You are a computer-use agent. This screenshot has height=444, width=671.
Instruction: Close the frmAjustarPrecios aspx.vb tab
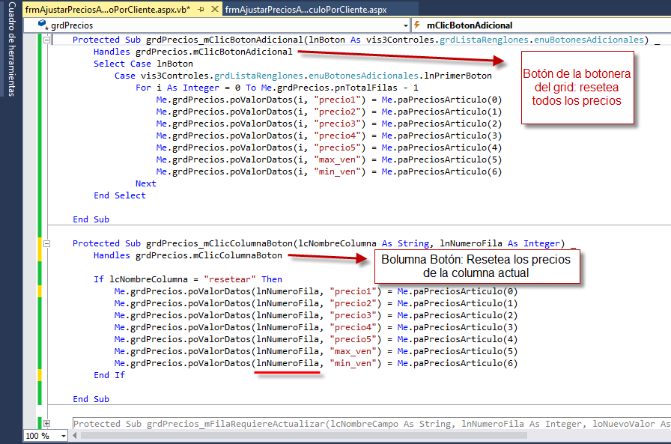point(213,9)
